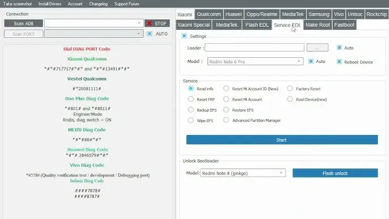Select the Service EDL sub-tab
This screenshot has height=219, width=389.
coord(287,25)
